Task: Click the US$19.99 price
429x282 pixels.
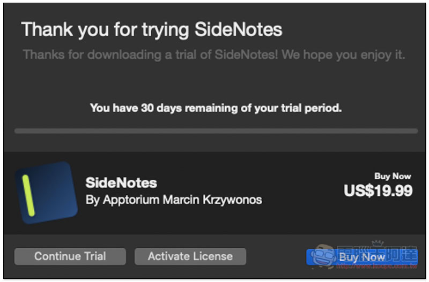Action: click(378, 190)
